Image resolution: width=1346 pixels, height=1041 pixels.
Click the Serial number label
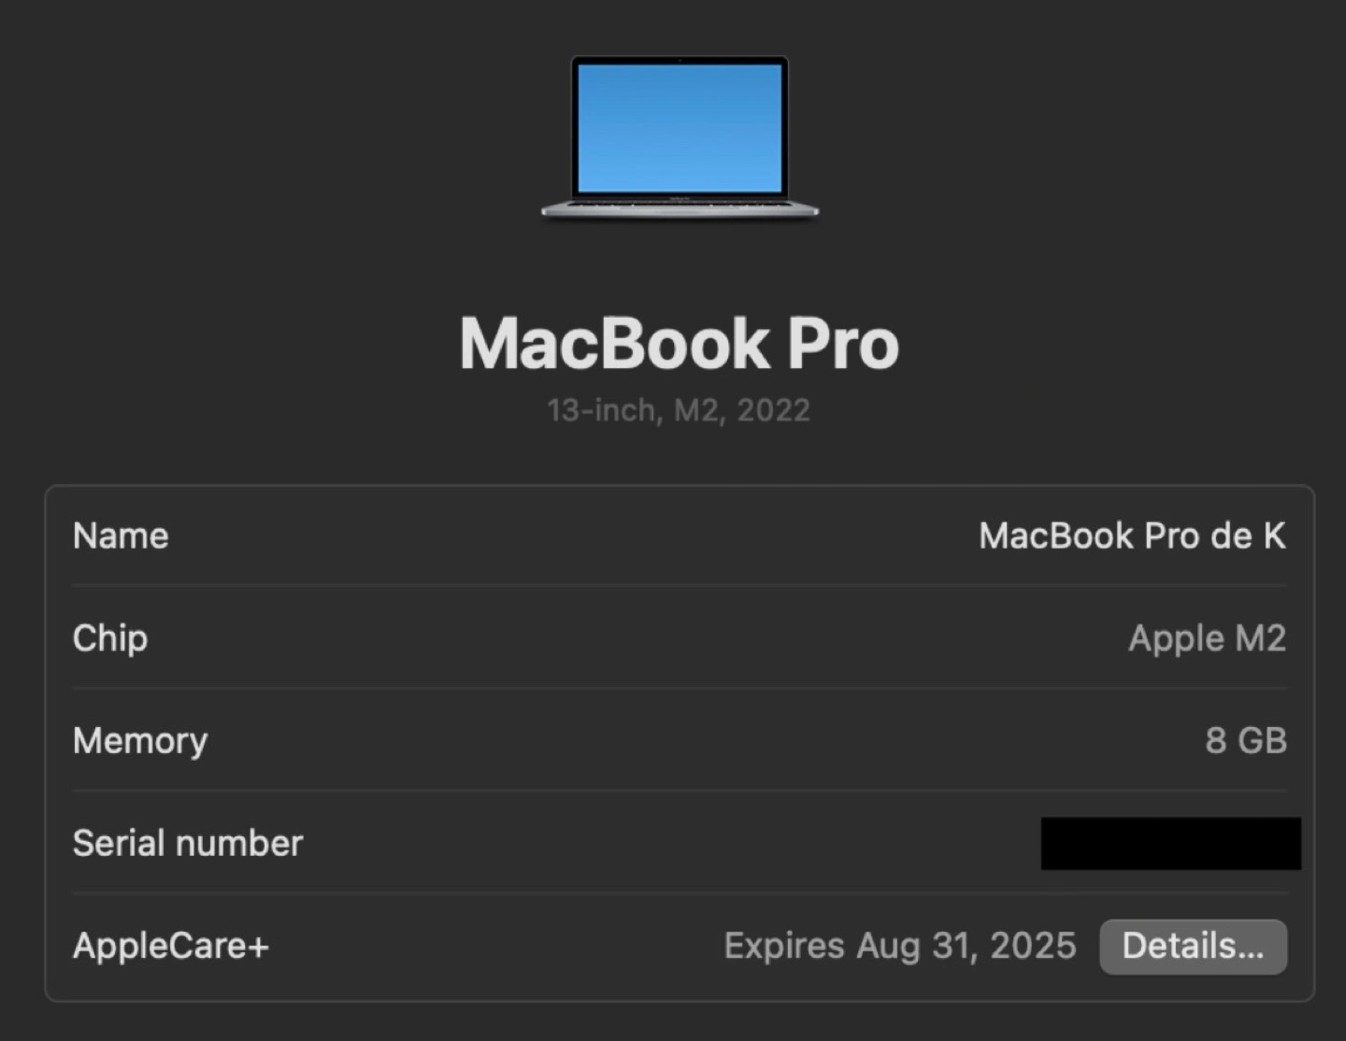coord(188,843)
